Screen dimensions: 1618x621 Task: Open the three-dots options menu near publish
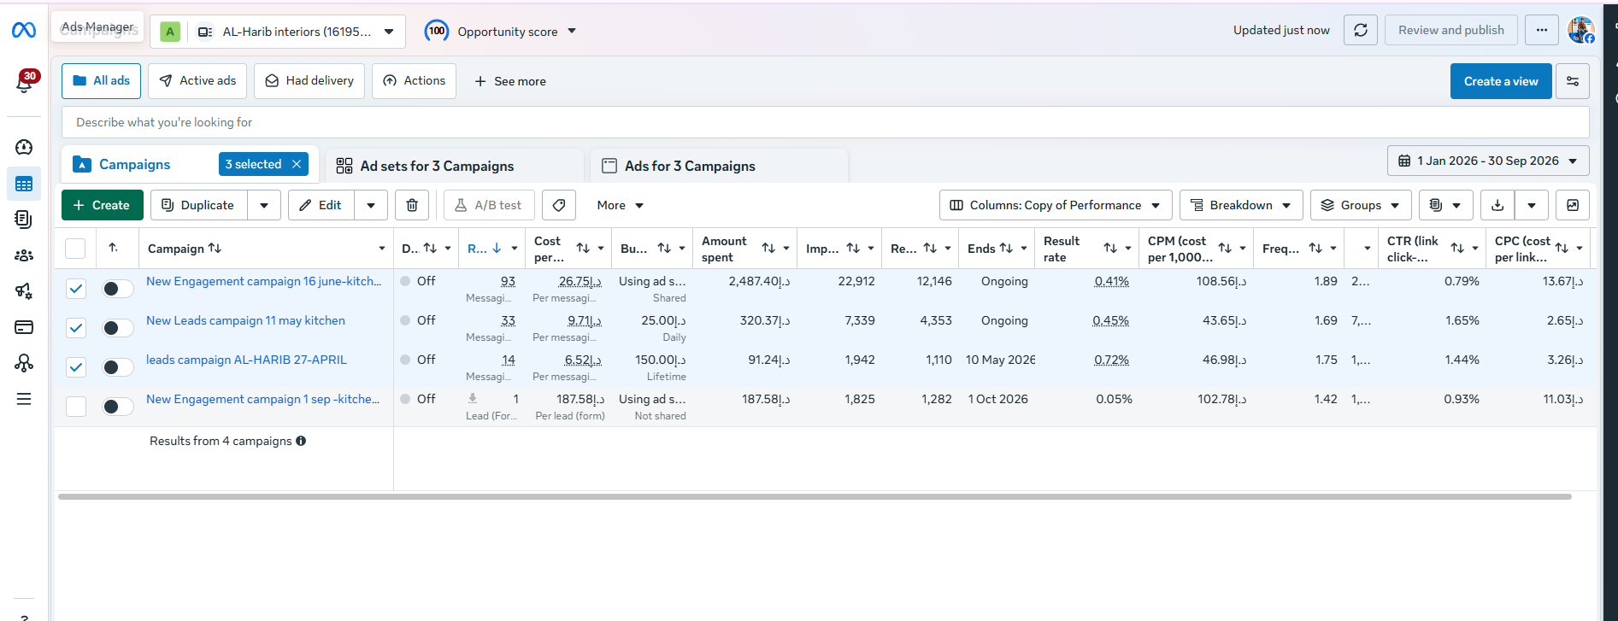pos(1542,30)
